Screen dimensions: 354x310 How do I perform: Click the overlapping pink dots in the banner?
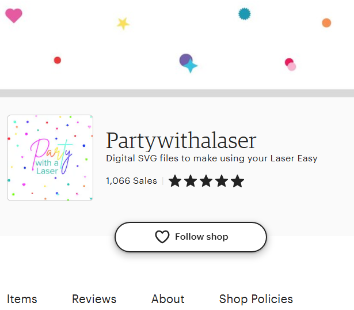(290, 65)
